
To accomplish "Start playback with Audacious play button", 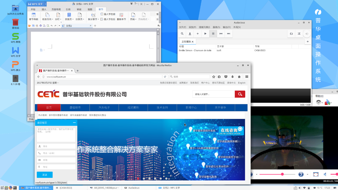I will [x=205, y=34].
